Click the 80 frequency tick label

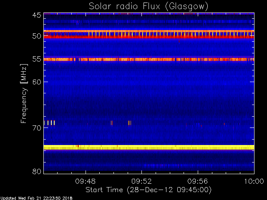(37, 171)
